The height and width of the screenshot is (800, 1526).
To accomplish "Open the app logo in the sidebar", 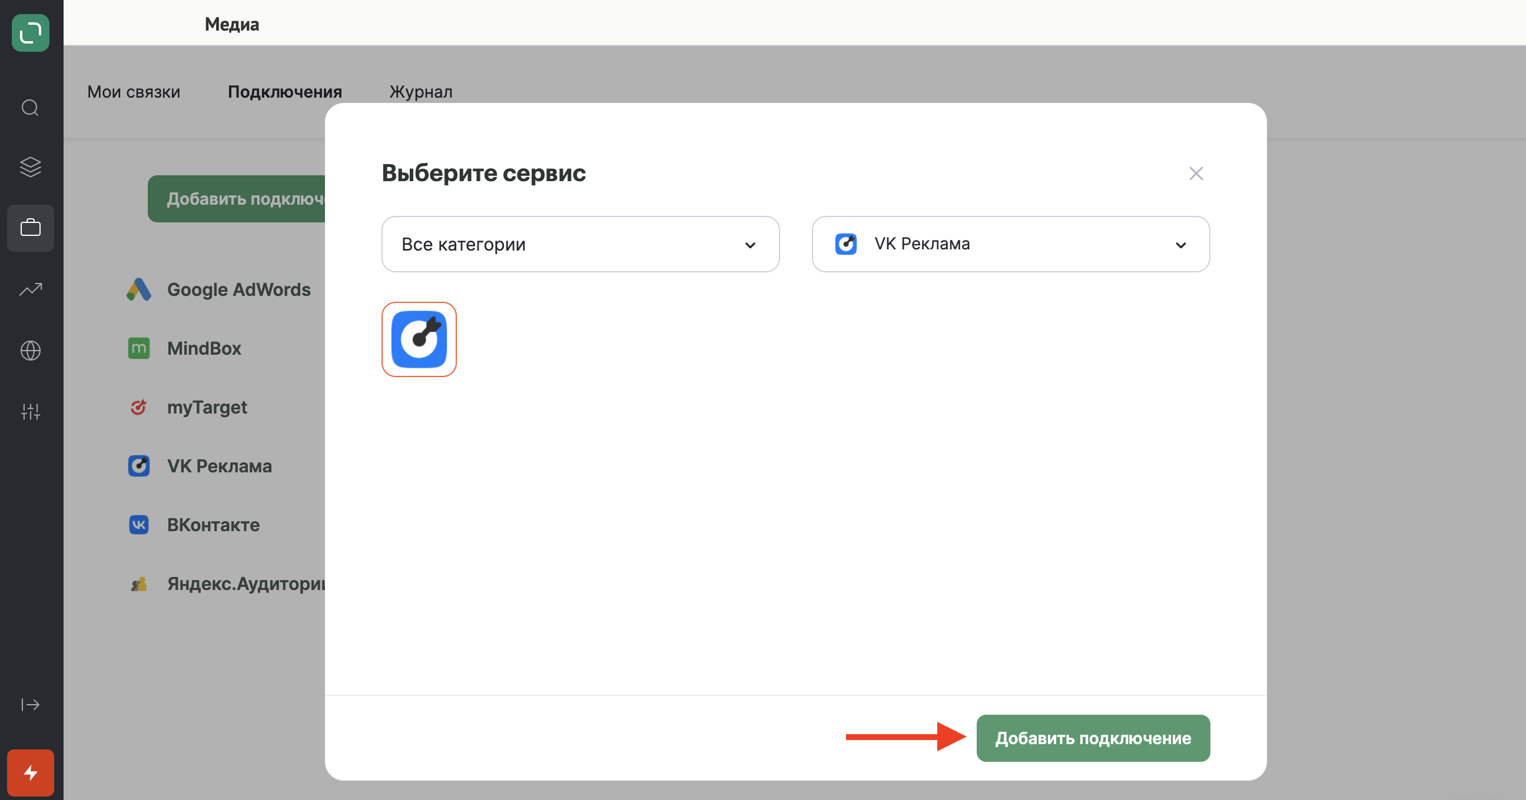I will point(30,32).
